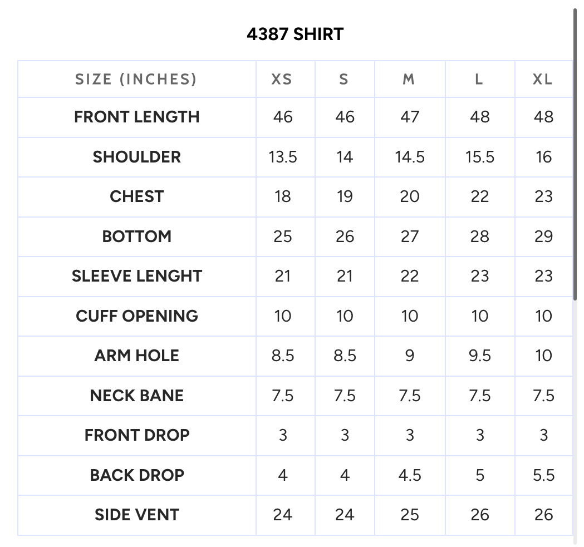Click the shoulder value 15.5 for L
Image resolution: width=584 pixels, height=547 pixels.
[480, 157]
